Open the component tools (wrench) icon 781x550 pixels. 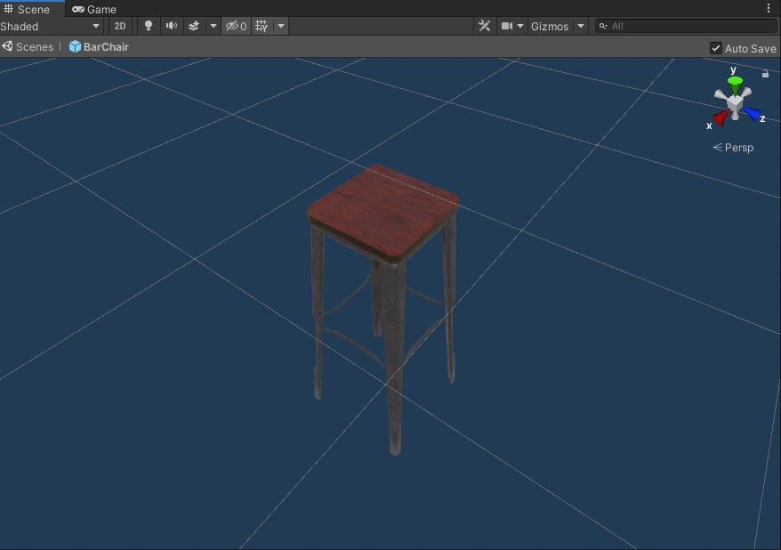[484, 26]
